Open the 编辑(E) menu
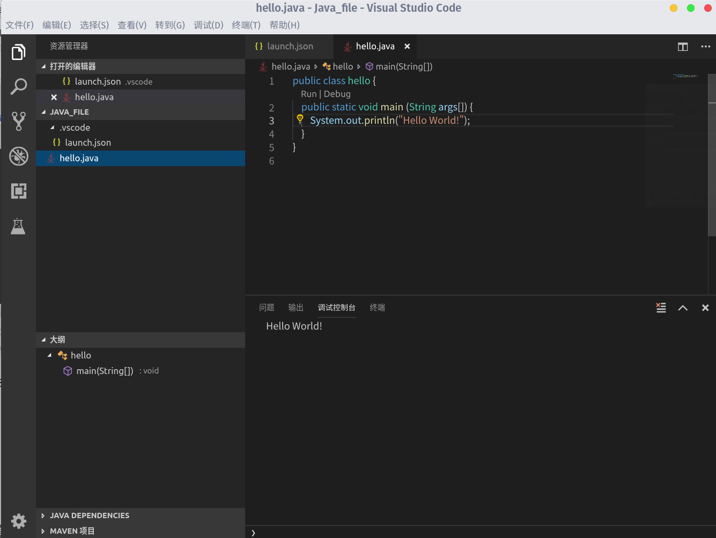 coord(57,25)
